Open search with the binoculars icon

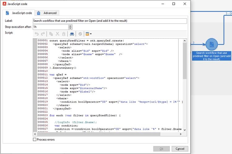(x=71, y=34)
